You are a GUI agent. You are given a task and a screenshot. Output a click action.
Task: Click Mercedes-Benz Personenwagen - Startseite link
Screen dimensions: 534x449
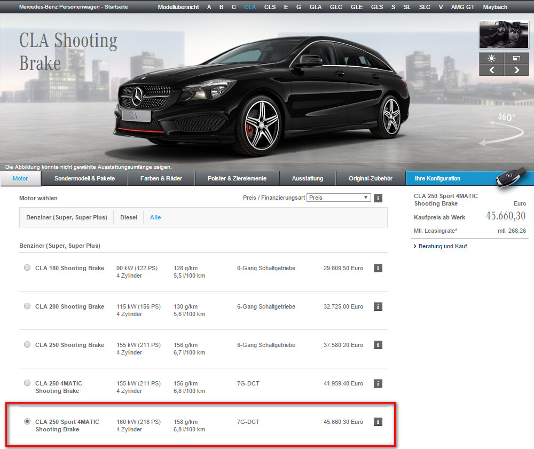coord(74,7)
